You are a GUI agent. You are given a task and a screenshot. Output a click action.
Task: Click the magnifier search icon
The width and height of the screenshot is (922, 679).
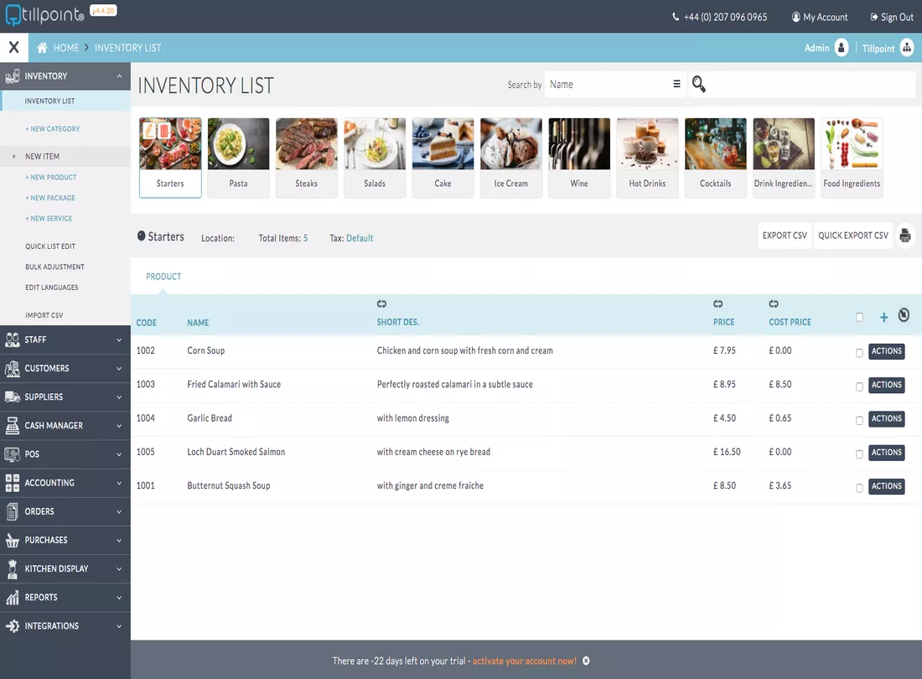point(698,84)
